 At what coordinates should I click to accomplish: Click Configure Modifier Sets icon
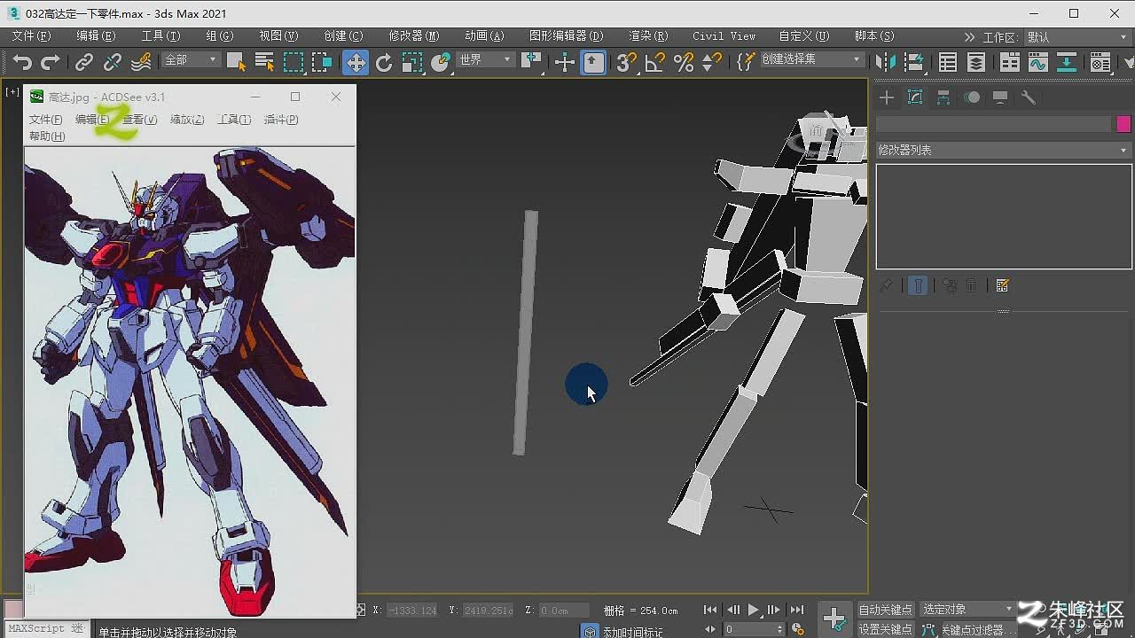pyautogui.click(x=1003, y=285)
